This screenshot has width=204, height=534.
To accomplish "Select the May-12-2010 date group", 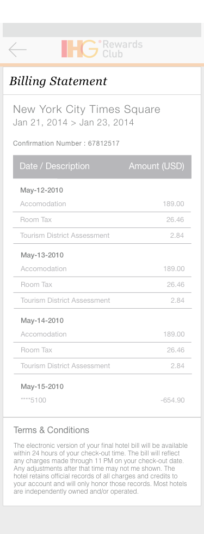I will pyautogui.click(x=41, y=190).
